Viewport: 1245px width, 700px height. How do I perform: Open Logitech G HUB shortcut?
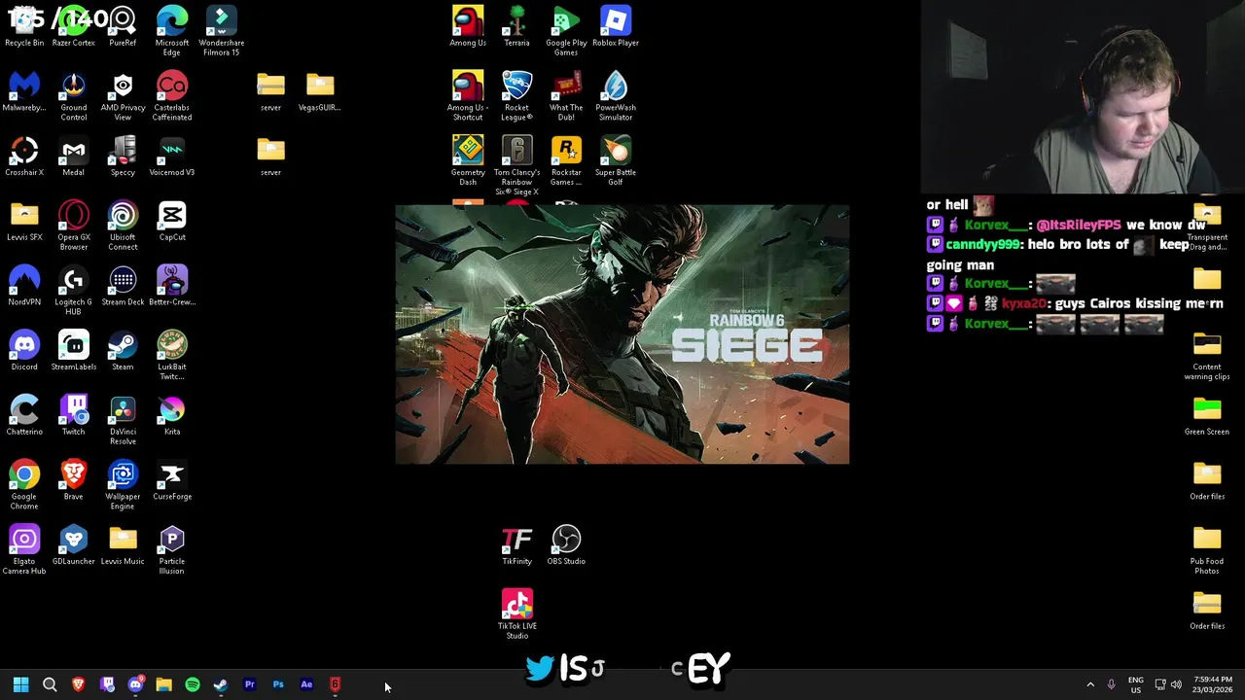click(x=74, y=291)
